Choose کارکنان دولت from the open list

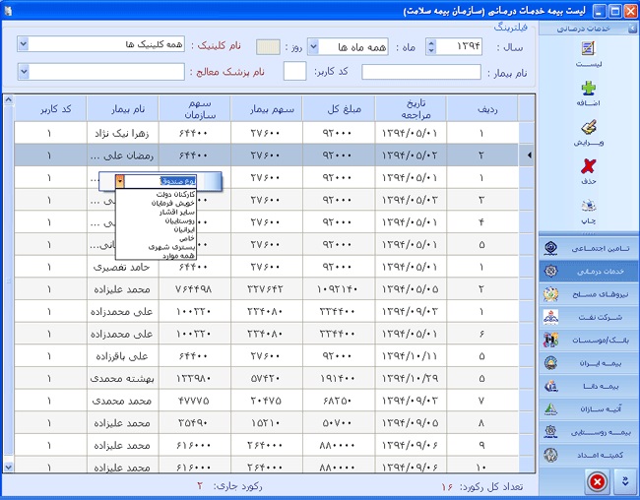point(175,195)
